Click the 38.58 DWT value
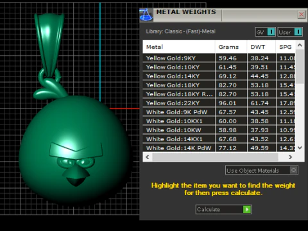Viewport: 308px width, 231px height. [x=259, y=121]
